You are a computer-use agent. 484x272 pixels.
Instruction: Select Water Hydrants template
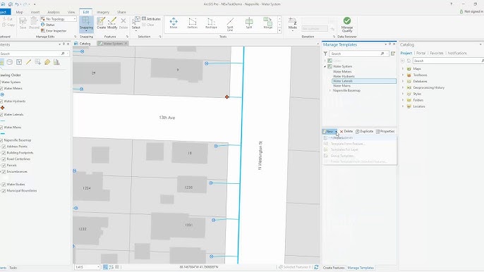[344, 76]
